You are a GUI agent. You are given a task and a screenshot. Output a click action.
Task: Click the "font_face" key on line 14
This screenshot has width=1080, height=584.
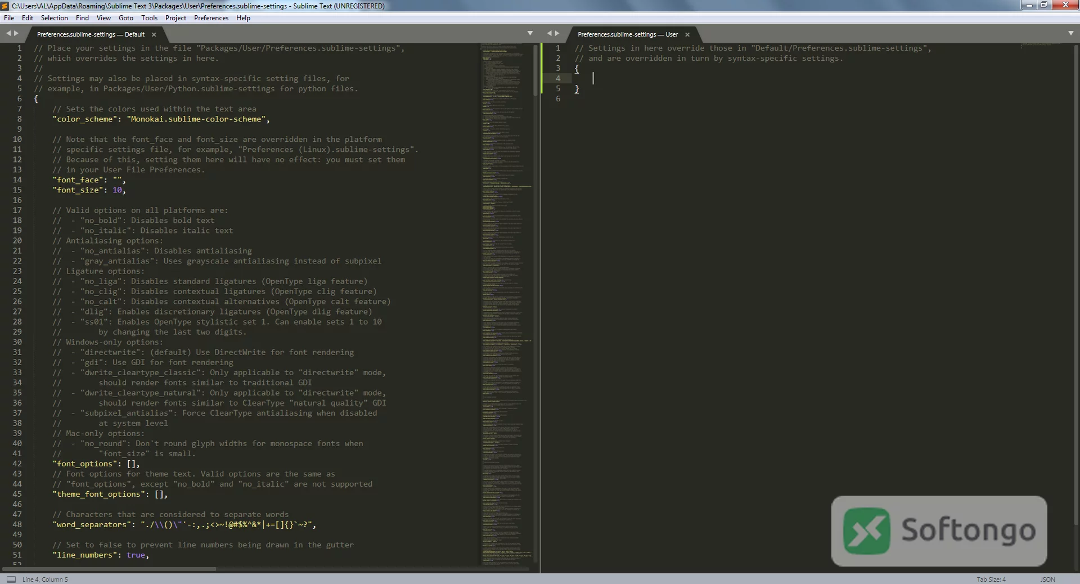(78, 180)
